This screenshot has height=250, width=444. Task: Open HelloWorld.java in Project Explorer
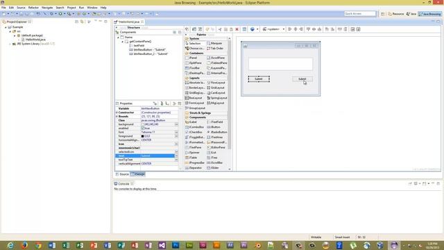tap(33, 40)
